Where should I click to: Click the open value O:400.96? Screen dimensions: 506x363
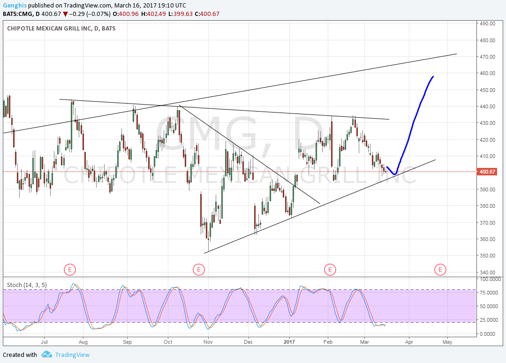pos(126,14)
